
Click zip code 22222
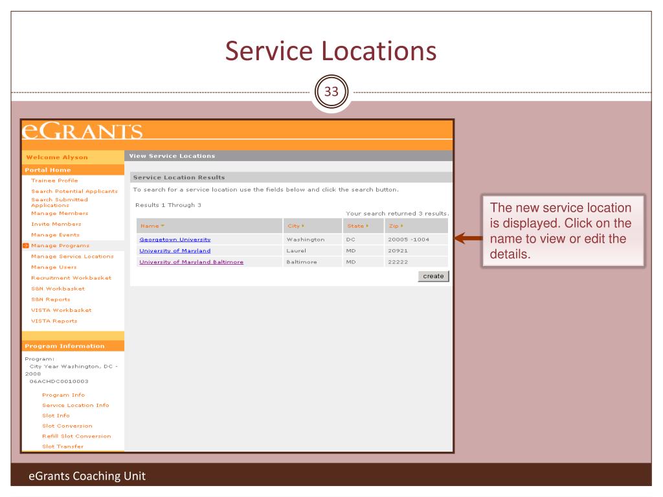(x=398, y=262)
